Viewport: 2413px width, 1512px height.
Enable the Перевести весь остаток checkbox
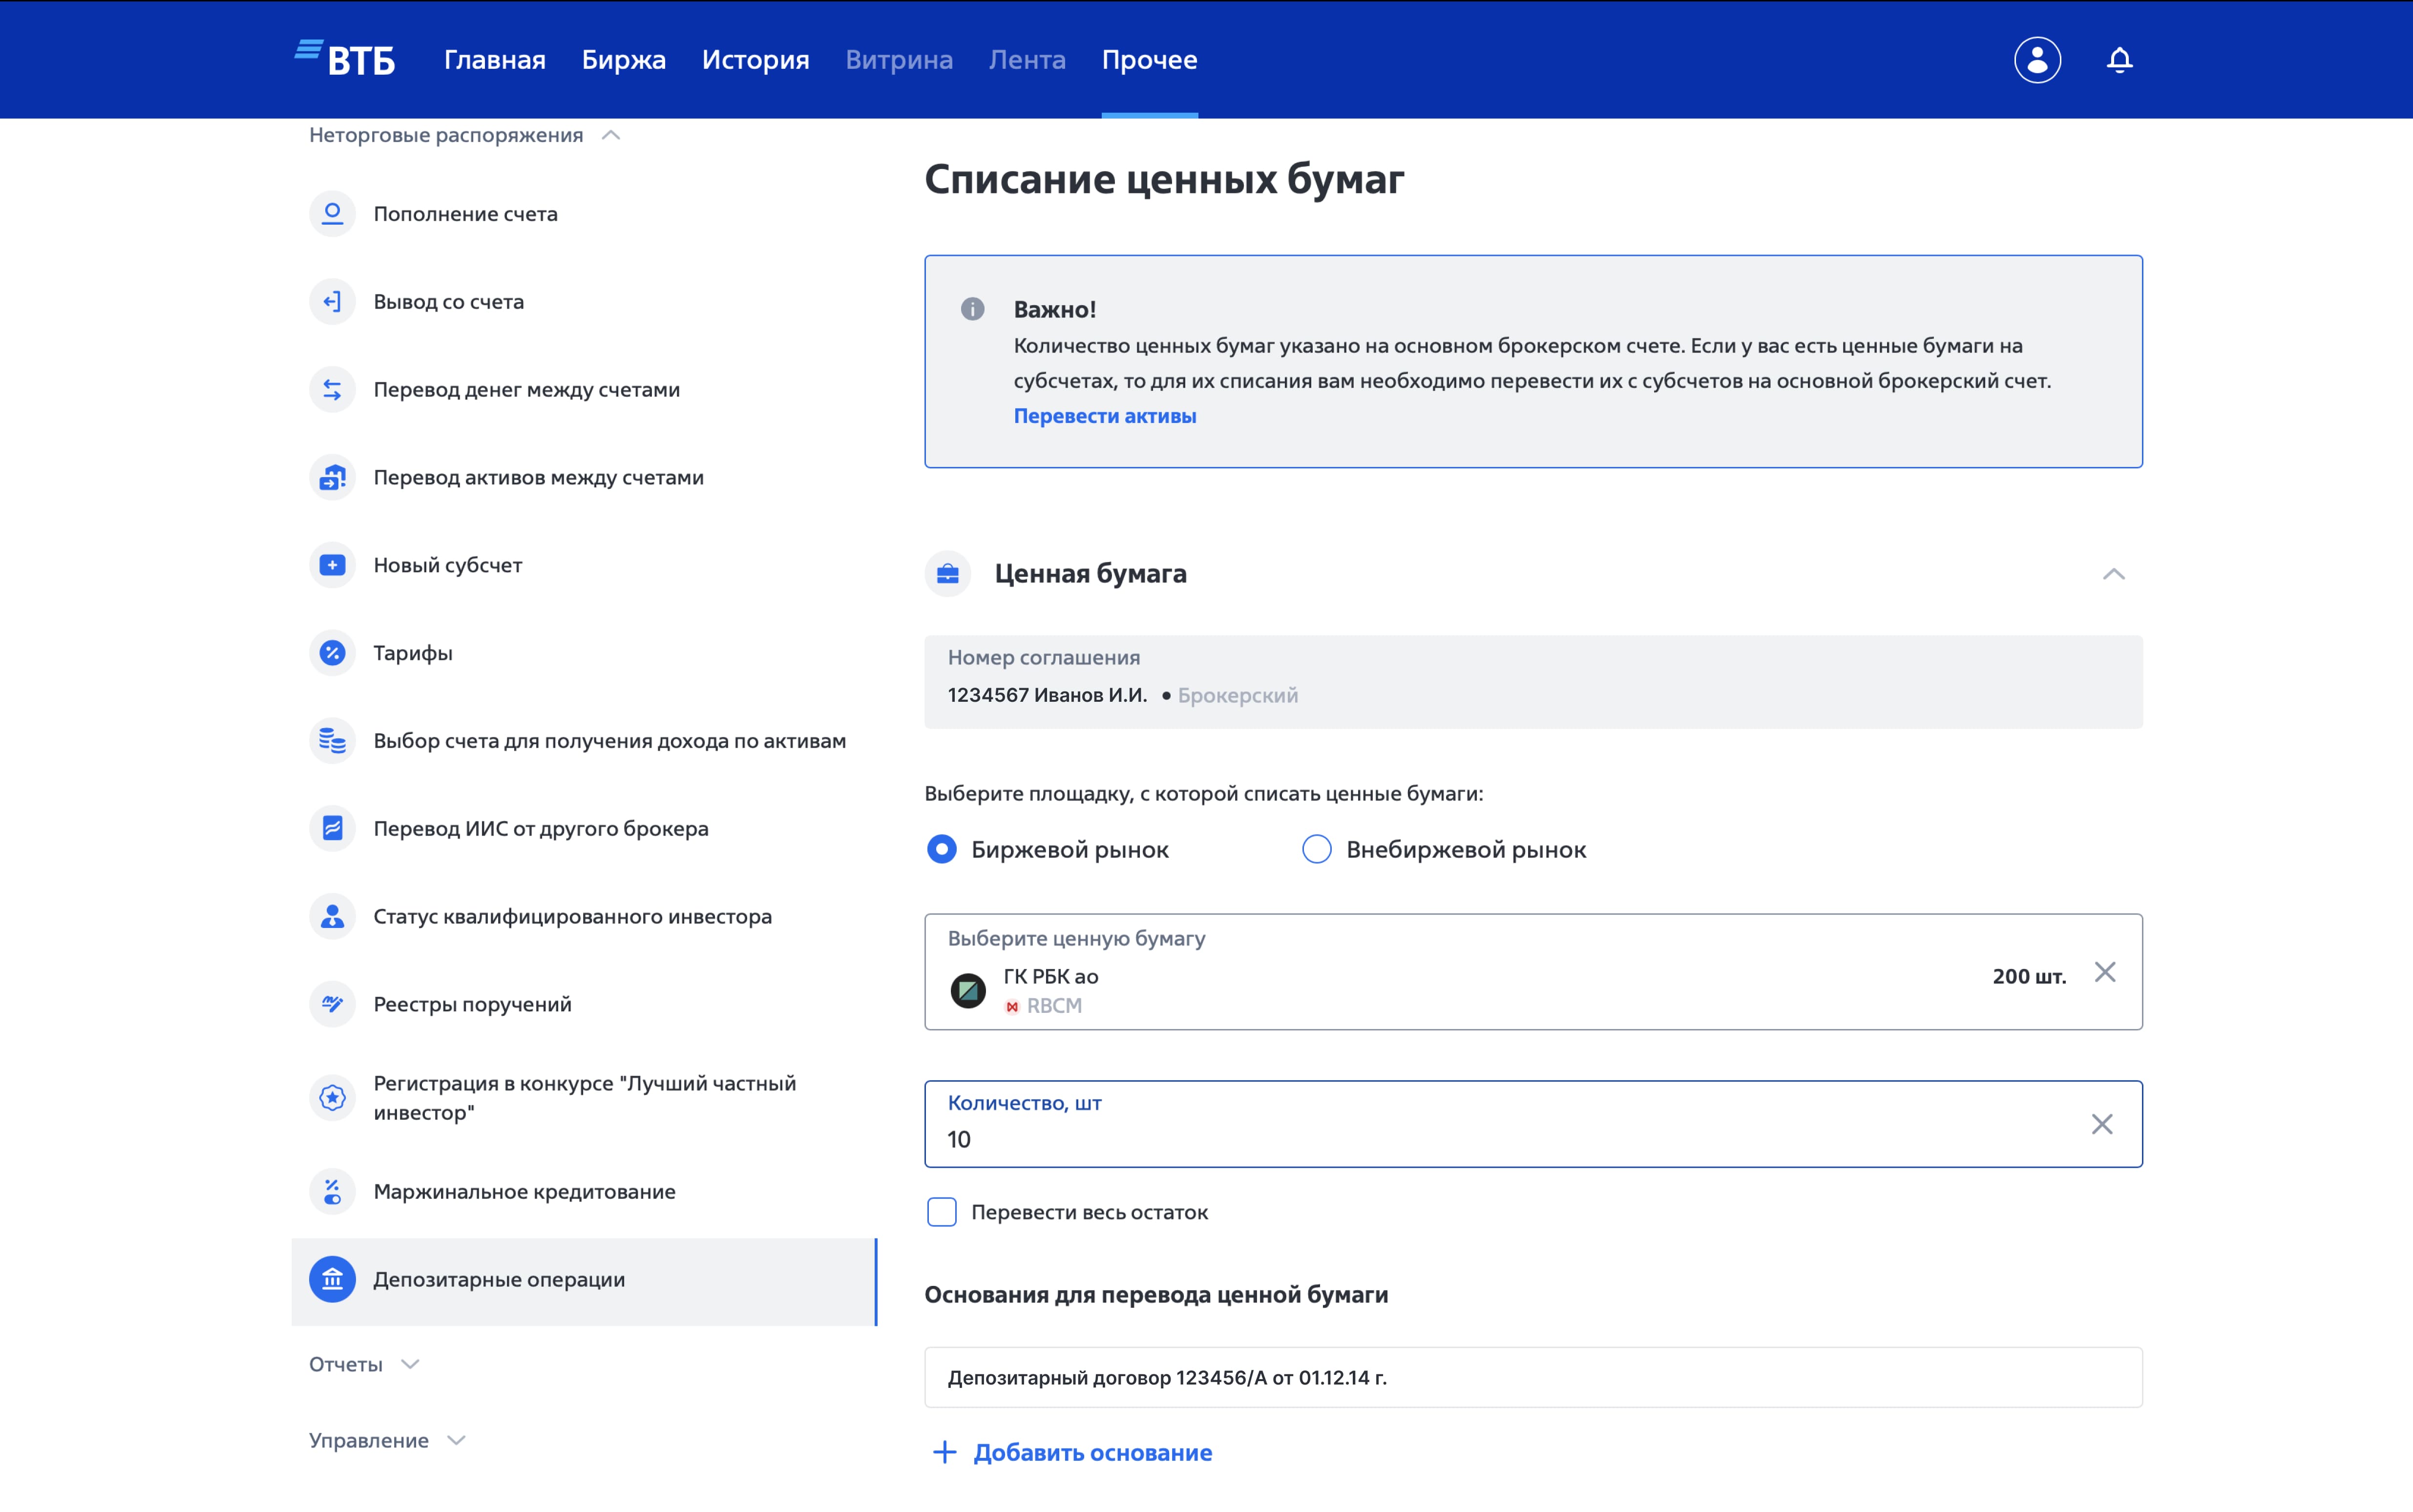click(941, 1212)
